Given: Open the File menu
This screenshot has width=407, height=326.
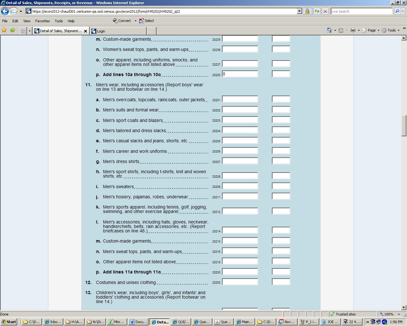Looking at the screenshot, I should (x=5, y=21).
